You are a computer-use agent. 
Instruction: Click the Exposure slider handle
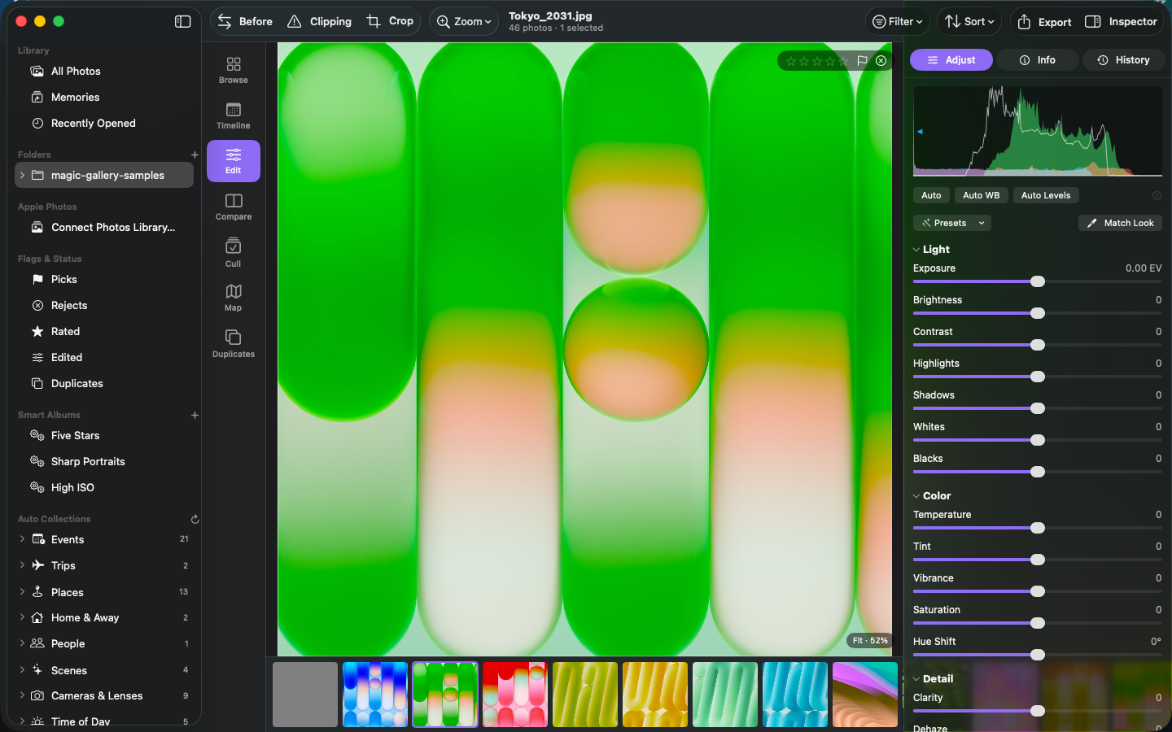tap(1038, 281)
